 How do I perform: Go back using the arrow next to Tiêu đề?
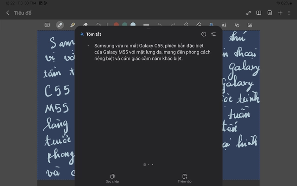pos(7,13)
